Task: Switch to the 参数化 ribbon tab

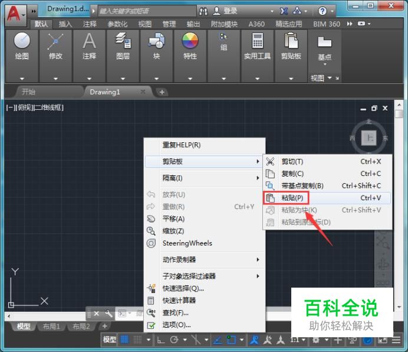Action: tap(117, 24)
